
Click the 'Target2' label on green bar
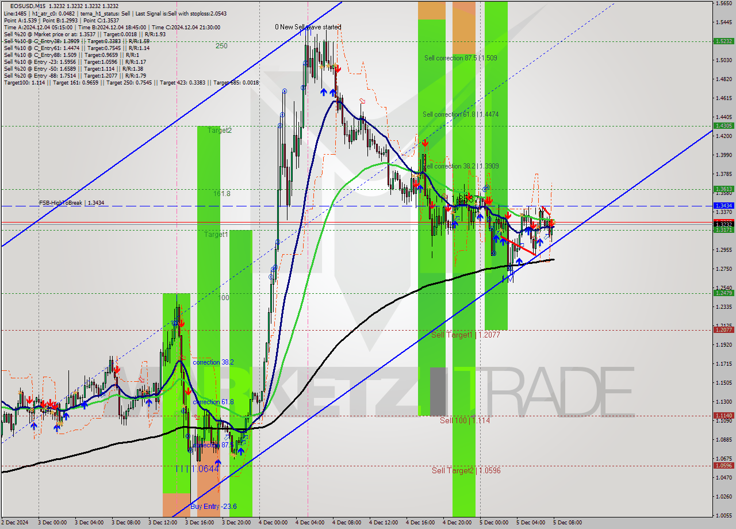pyautogui.click(x=220, y=131)
